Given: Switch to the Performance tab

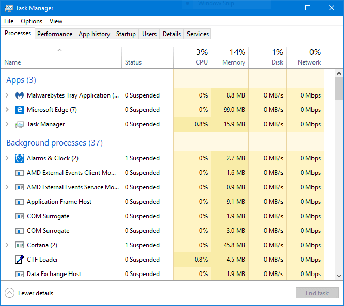Looking at the screenshot, I should pyautogui.click(x=55, y=34).
